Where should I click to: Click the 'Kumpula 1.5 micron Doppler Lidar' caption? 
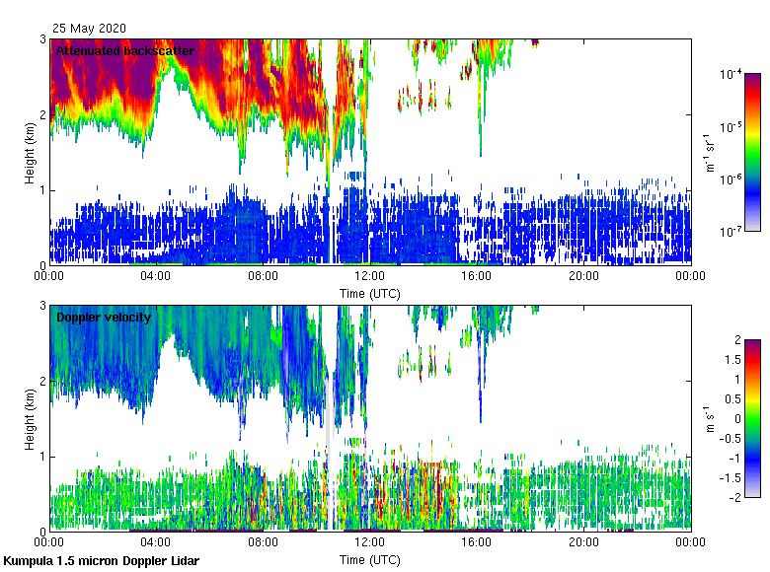101,561
